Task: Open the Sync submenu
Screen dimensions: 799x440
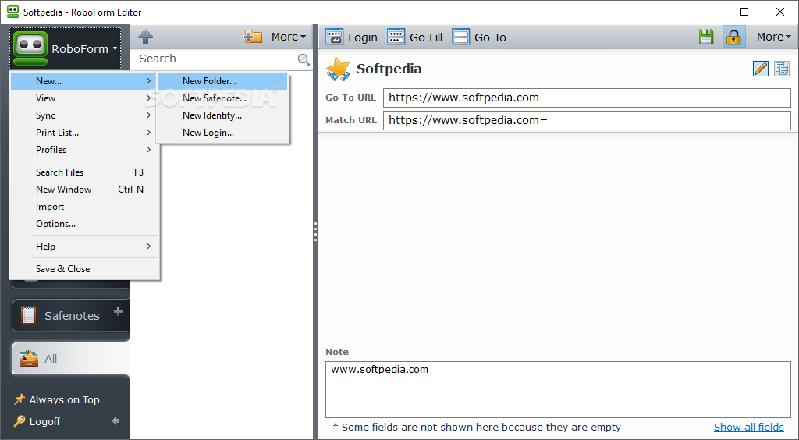Action: point(84,115)
